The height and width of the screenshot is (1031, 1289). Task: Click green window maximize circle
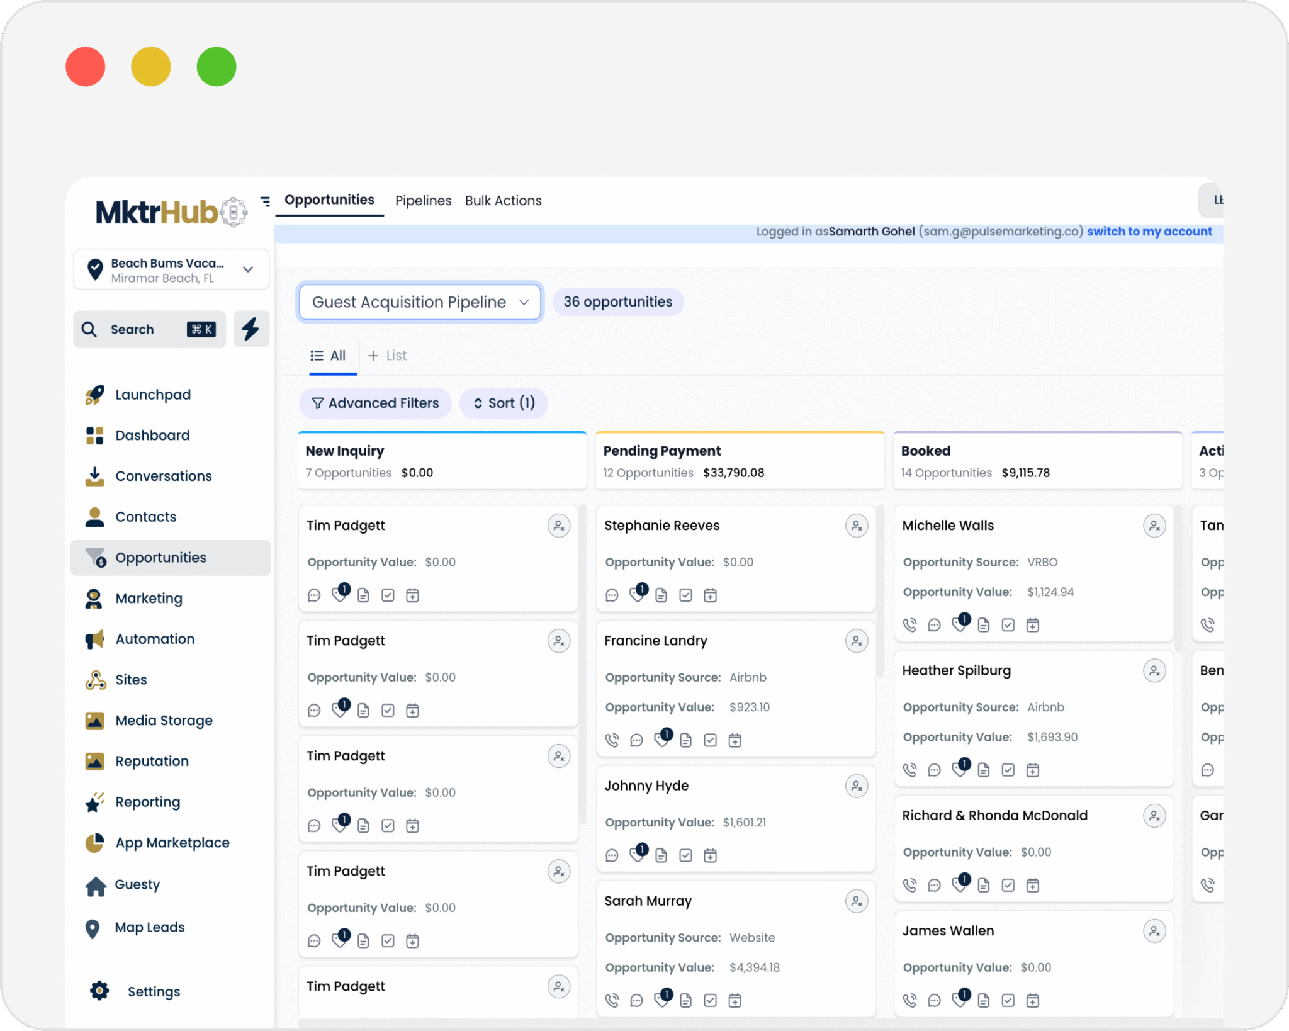217,67
